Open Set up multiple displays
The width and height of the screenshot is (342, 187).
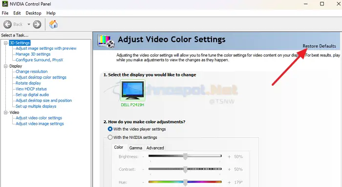pos(36,106)
